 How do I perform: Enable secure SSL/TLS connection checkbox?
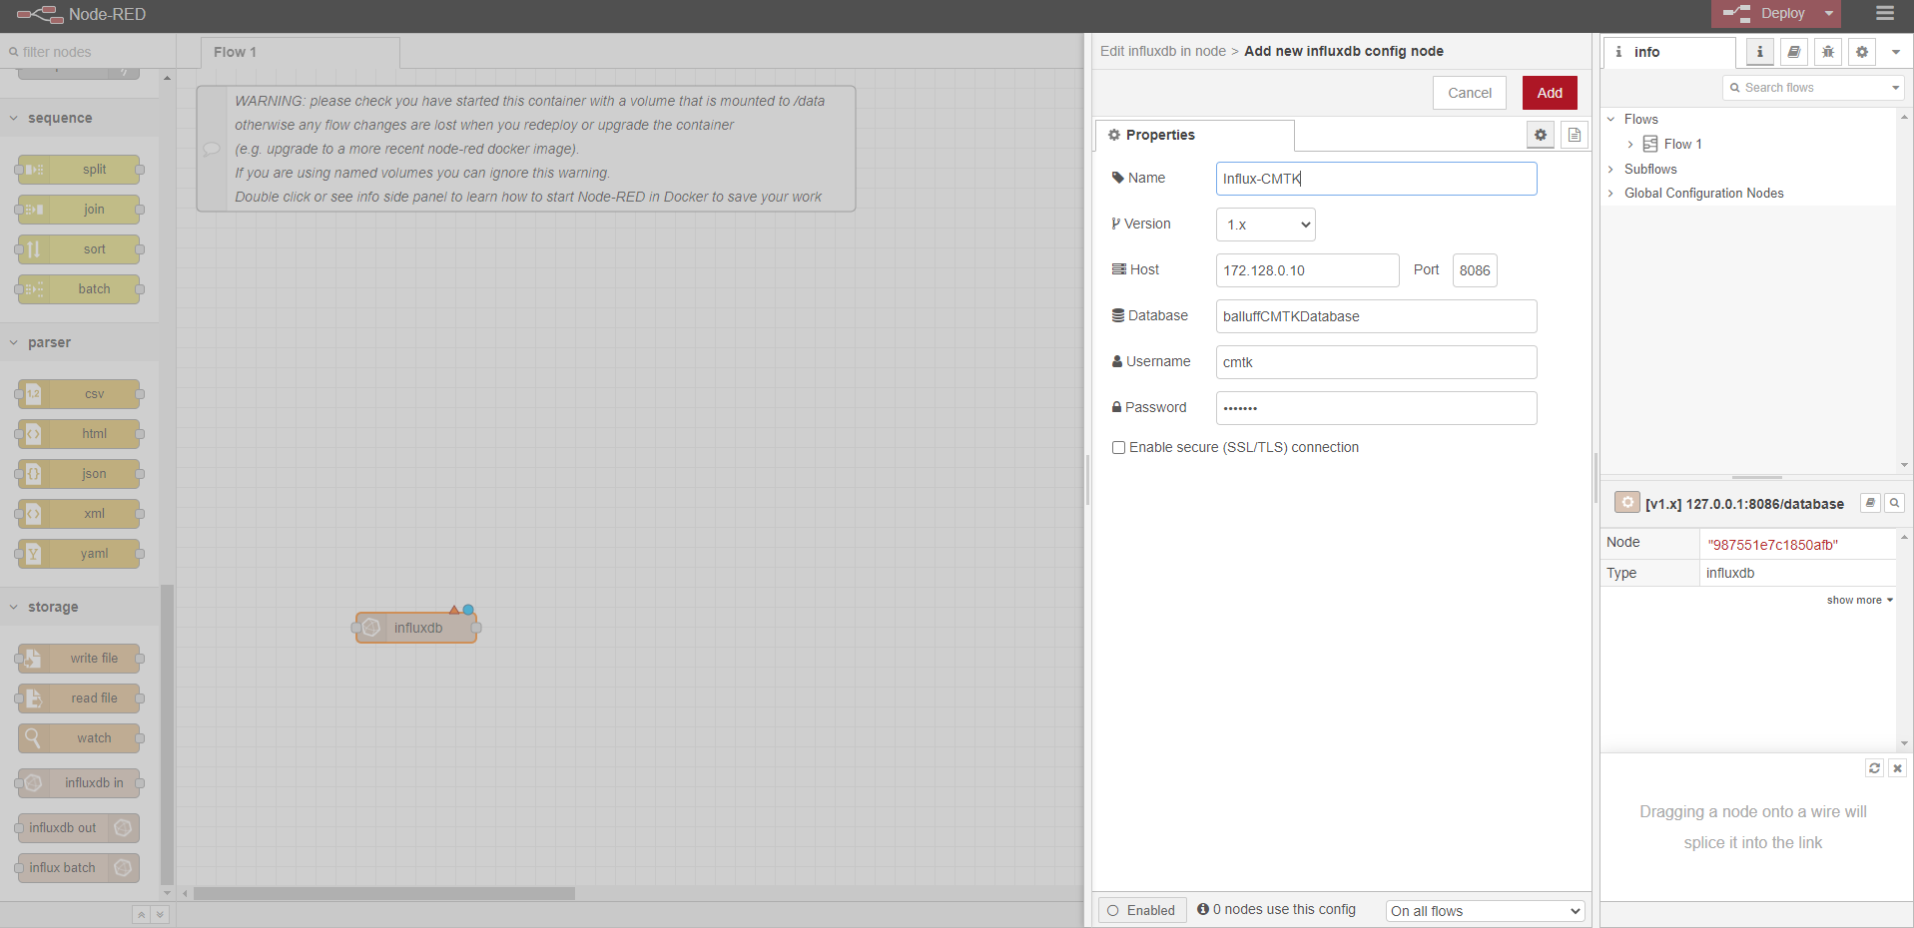click(1119, 448)
